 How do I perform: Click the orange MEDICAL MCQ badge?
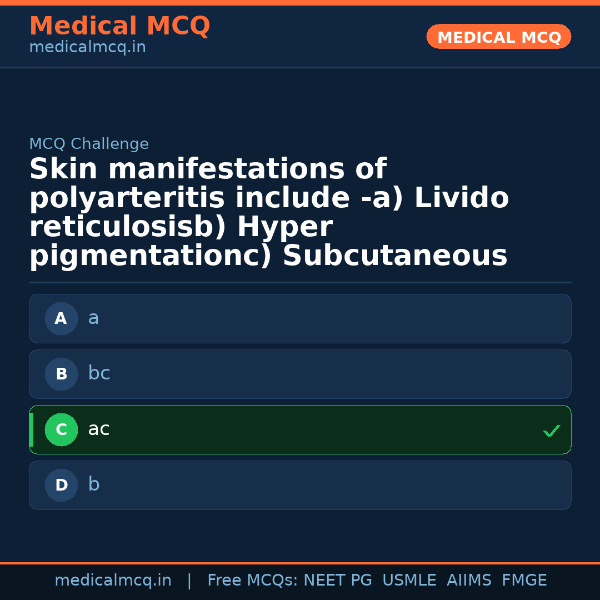pyautogui.click(x=498, y=37)
